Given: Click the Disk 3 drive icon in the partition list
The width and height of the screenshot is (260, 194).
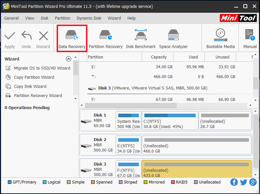Looking at the screenshot, I should click(92, 89).
